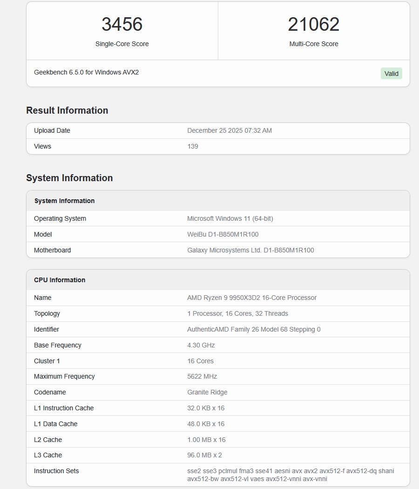Click the AuthenticAMD Identifier value
This screenshot has width=419, height=489.
point(254,329)
